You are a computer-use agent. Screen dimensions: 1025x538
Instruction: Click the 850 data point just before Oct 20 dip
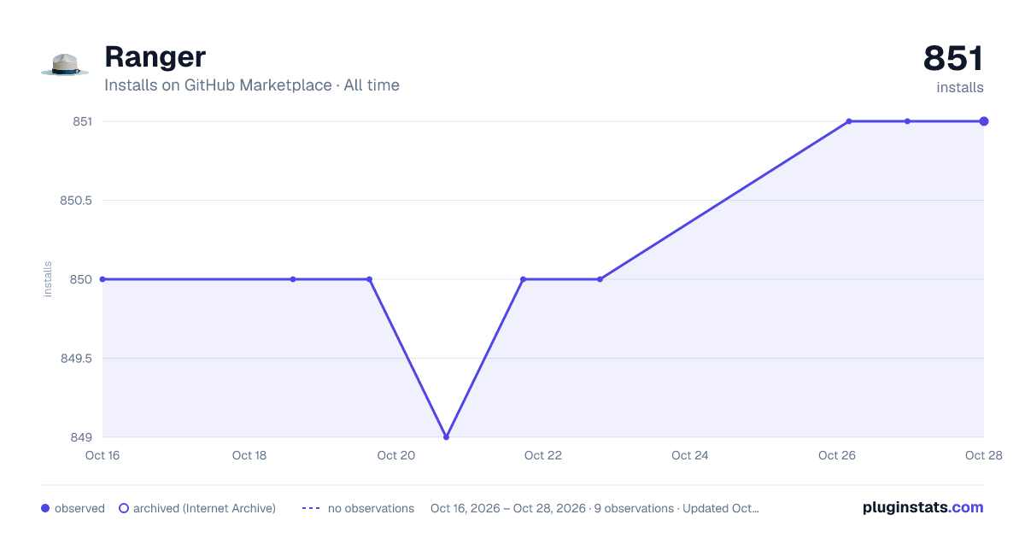(369, 279)
